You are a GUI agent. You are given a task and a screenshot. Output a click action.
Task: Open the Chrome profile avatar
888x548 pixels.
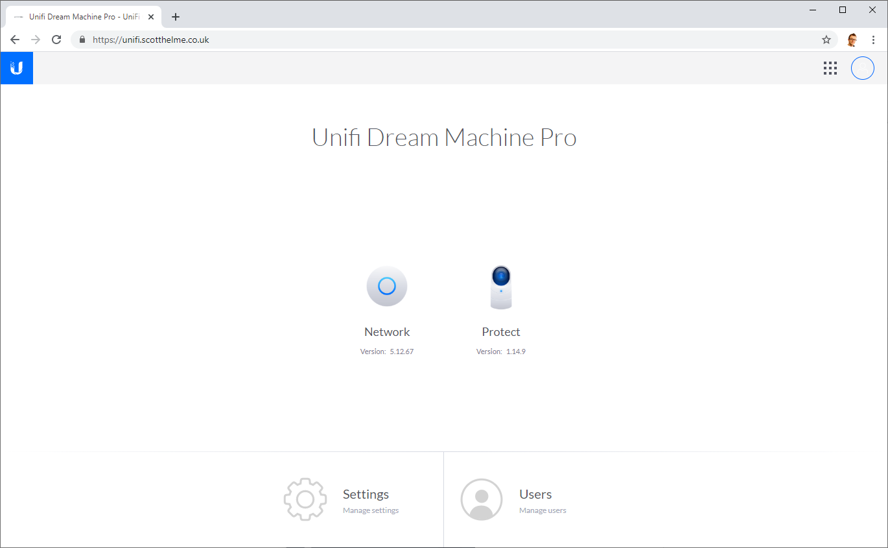pos(852,40)
